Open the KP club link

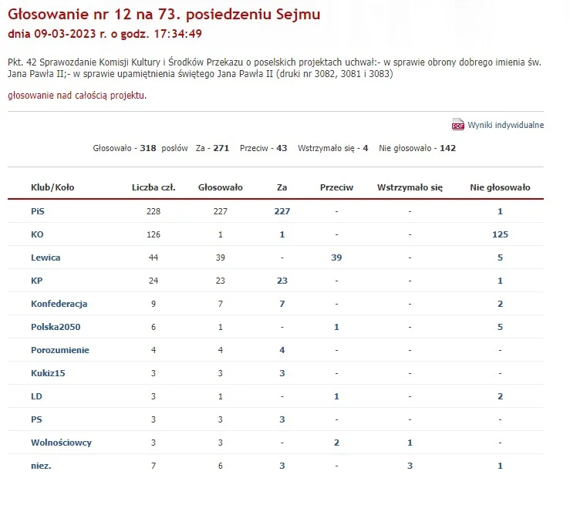37,281
